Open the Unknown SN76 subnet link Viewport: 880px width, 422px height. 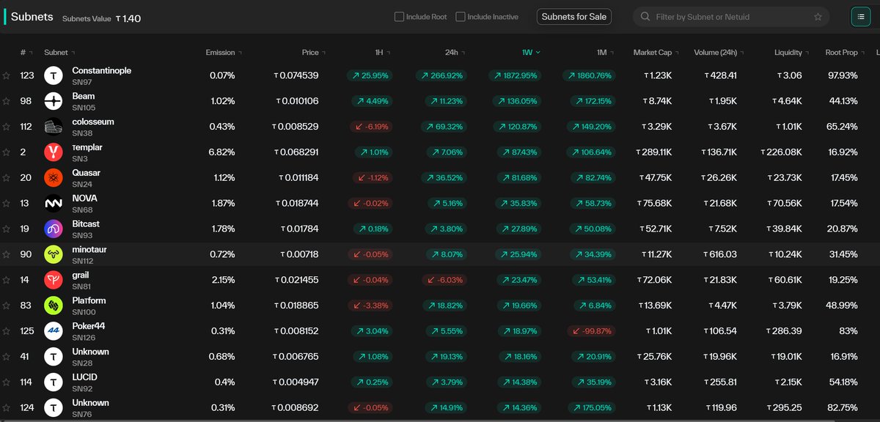click(x=90, y=403)
